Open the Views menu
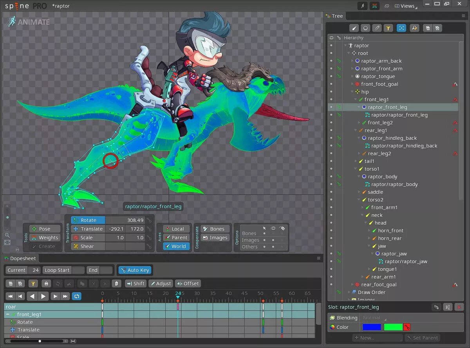Screen dimensions: 470x348 point(406,6)
